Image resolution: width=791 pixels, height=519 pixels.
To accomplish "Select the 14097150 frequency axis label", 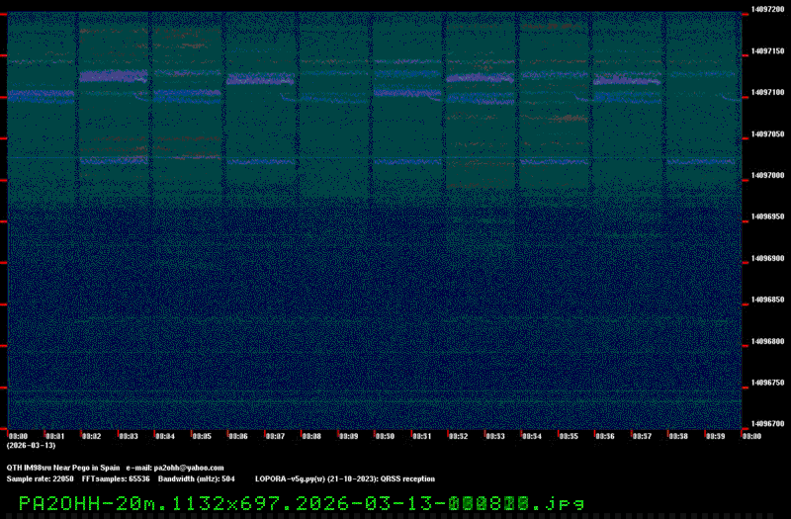I will click(767, 50).
